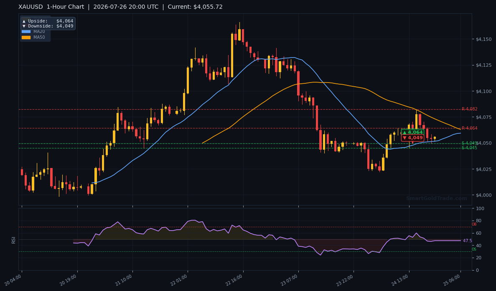Viewport: 496px width, 291px height.
Task: Click the MA20 legend label text
Action: pos(39,32)
